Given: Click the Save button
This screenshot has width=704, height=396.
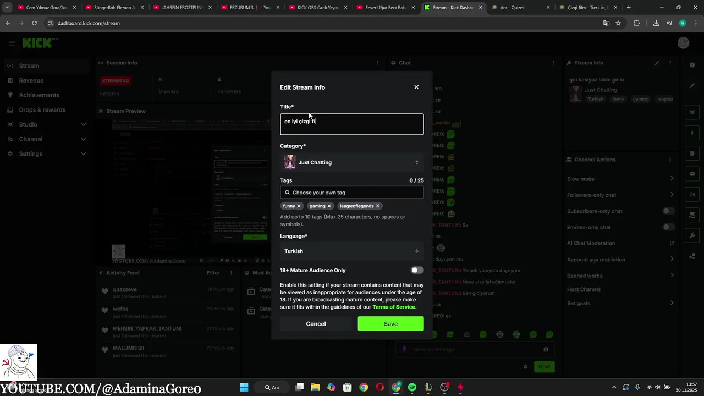Looking at the screenshot, I should (x=391, y=324).
